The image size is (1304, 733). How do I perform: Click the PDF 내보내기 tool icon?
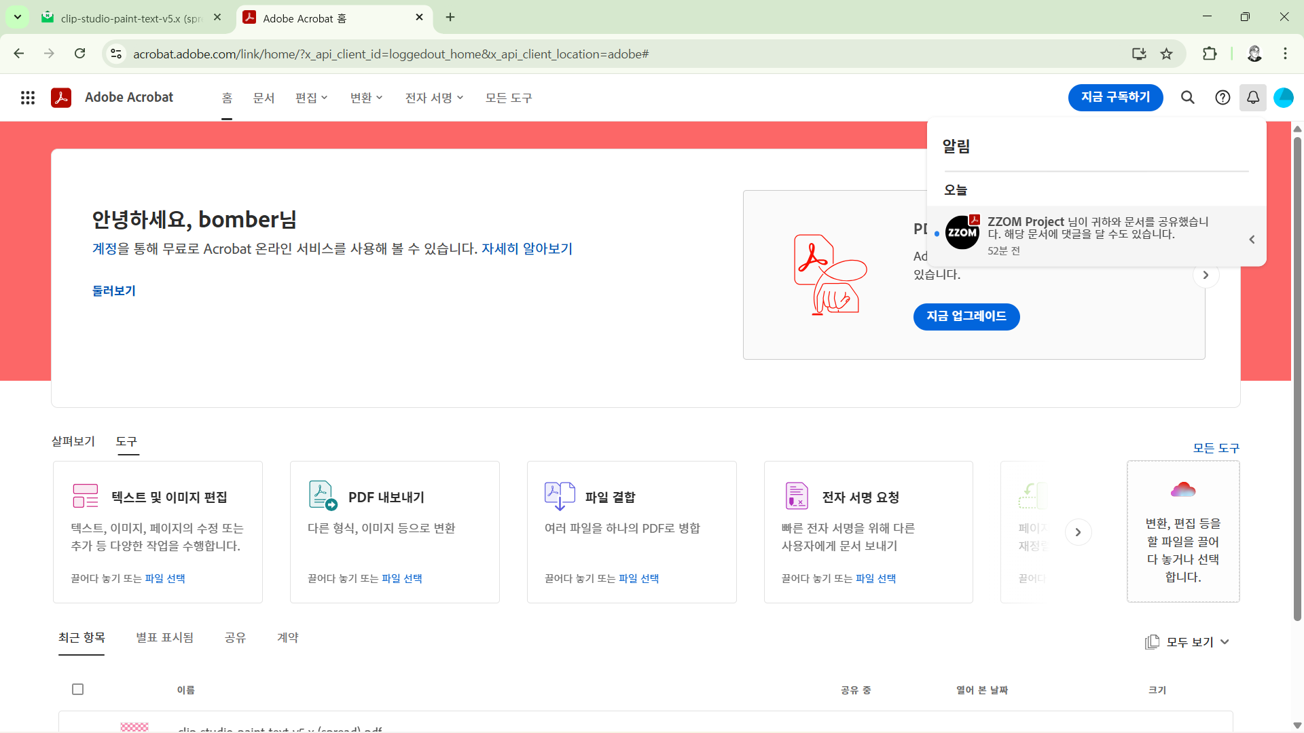click(323, 495)
